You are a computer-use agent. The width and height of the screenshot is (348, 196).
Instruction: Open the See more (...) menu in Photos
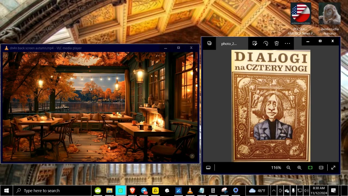pyautogui.click(x=287, y=43)
